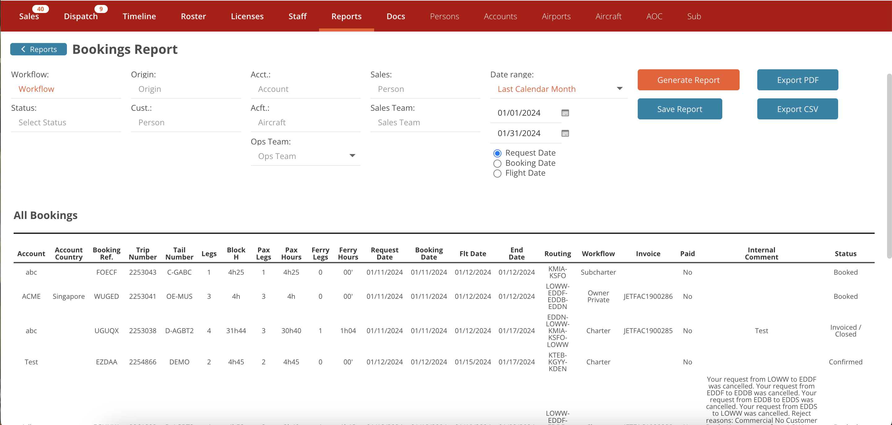The height and width of the screenshot is (425, 892).
Task: Go back via the Reports button
Action: [38, 49]
